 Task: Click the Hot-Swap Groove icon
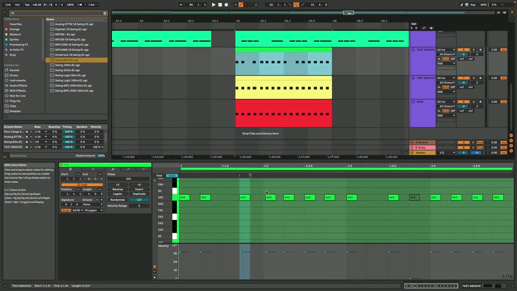pos(97,200)
